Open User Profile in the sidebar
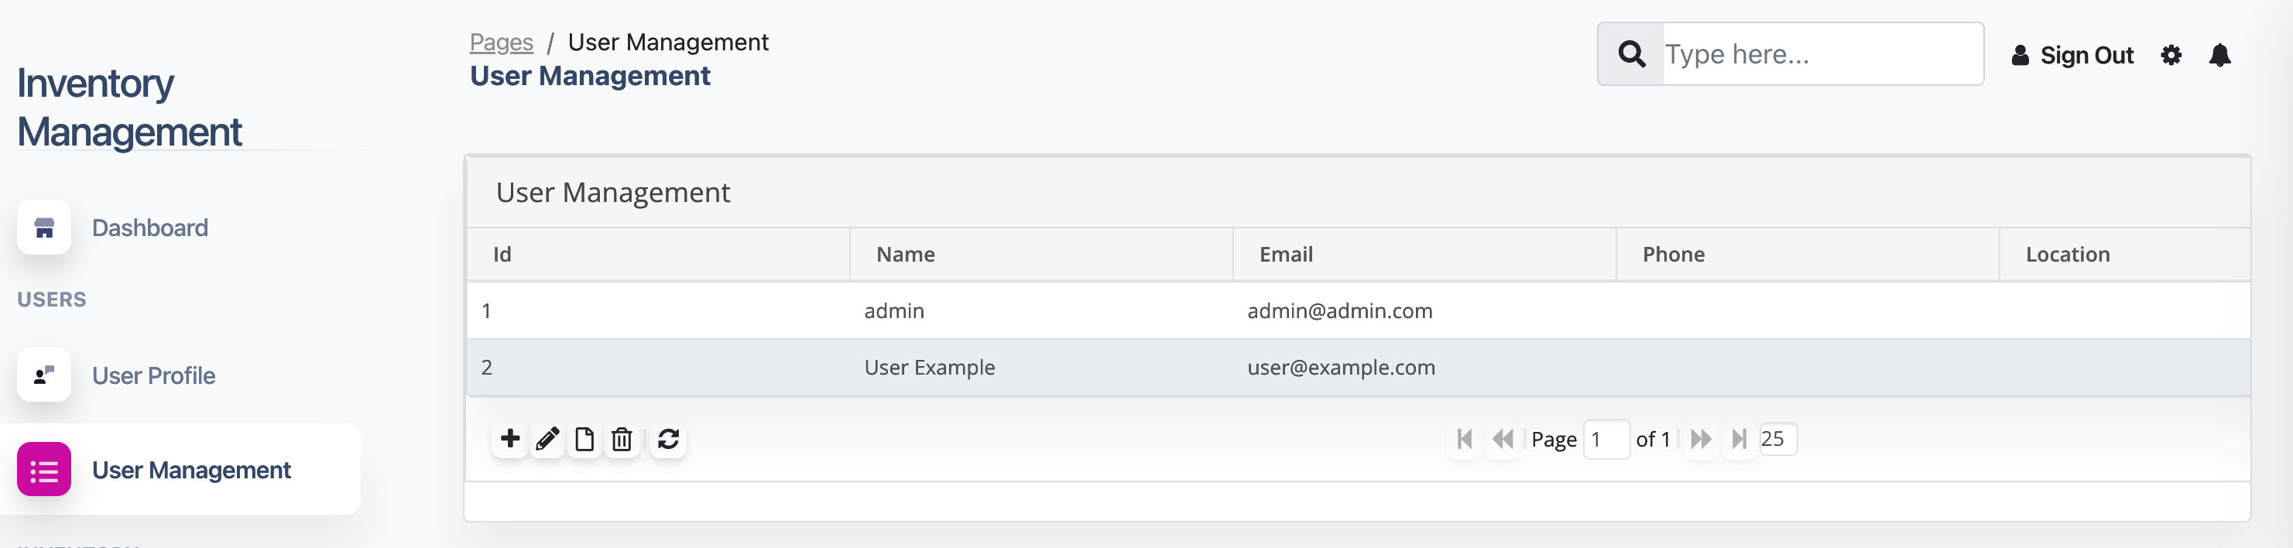Image resolution: width=2293 pixels, height=548 pixels. (153, 375)
